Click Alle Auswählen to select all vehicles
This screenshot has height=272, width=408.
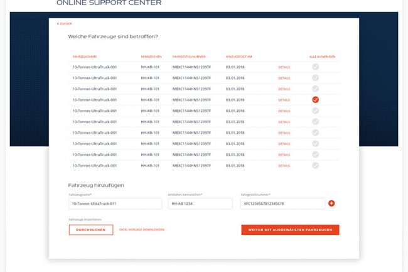point(322,57)
